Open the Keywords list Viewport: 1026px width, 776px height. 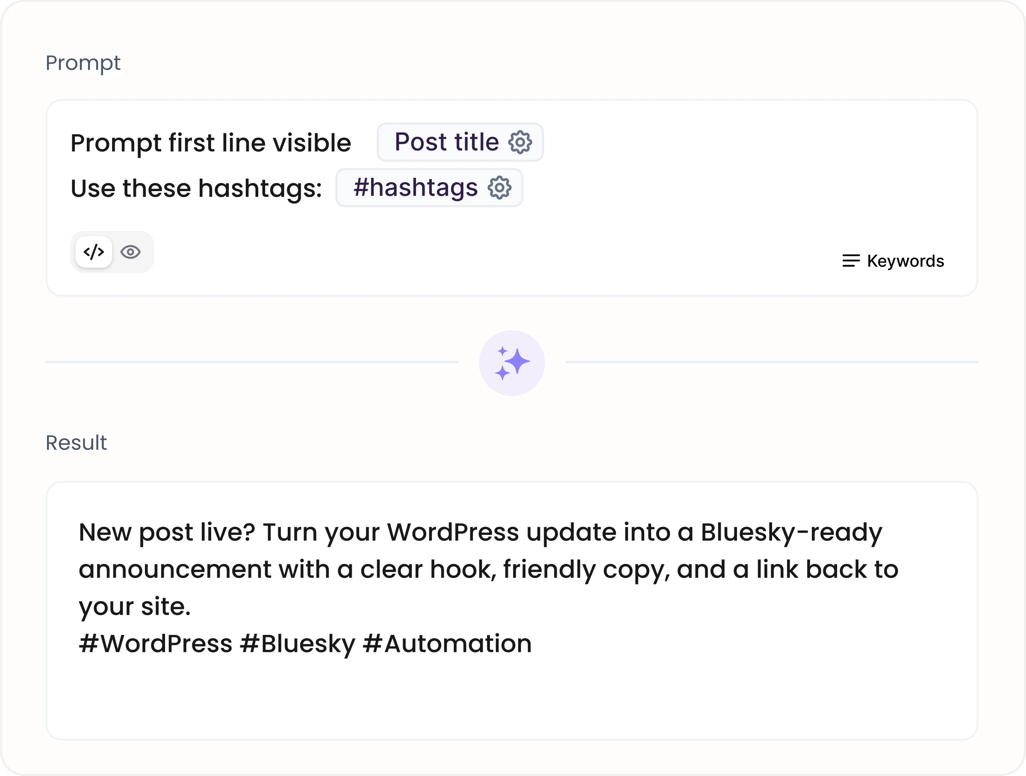coord(893,261)
